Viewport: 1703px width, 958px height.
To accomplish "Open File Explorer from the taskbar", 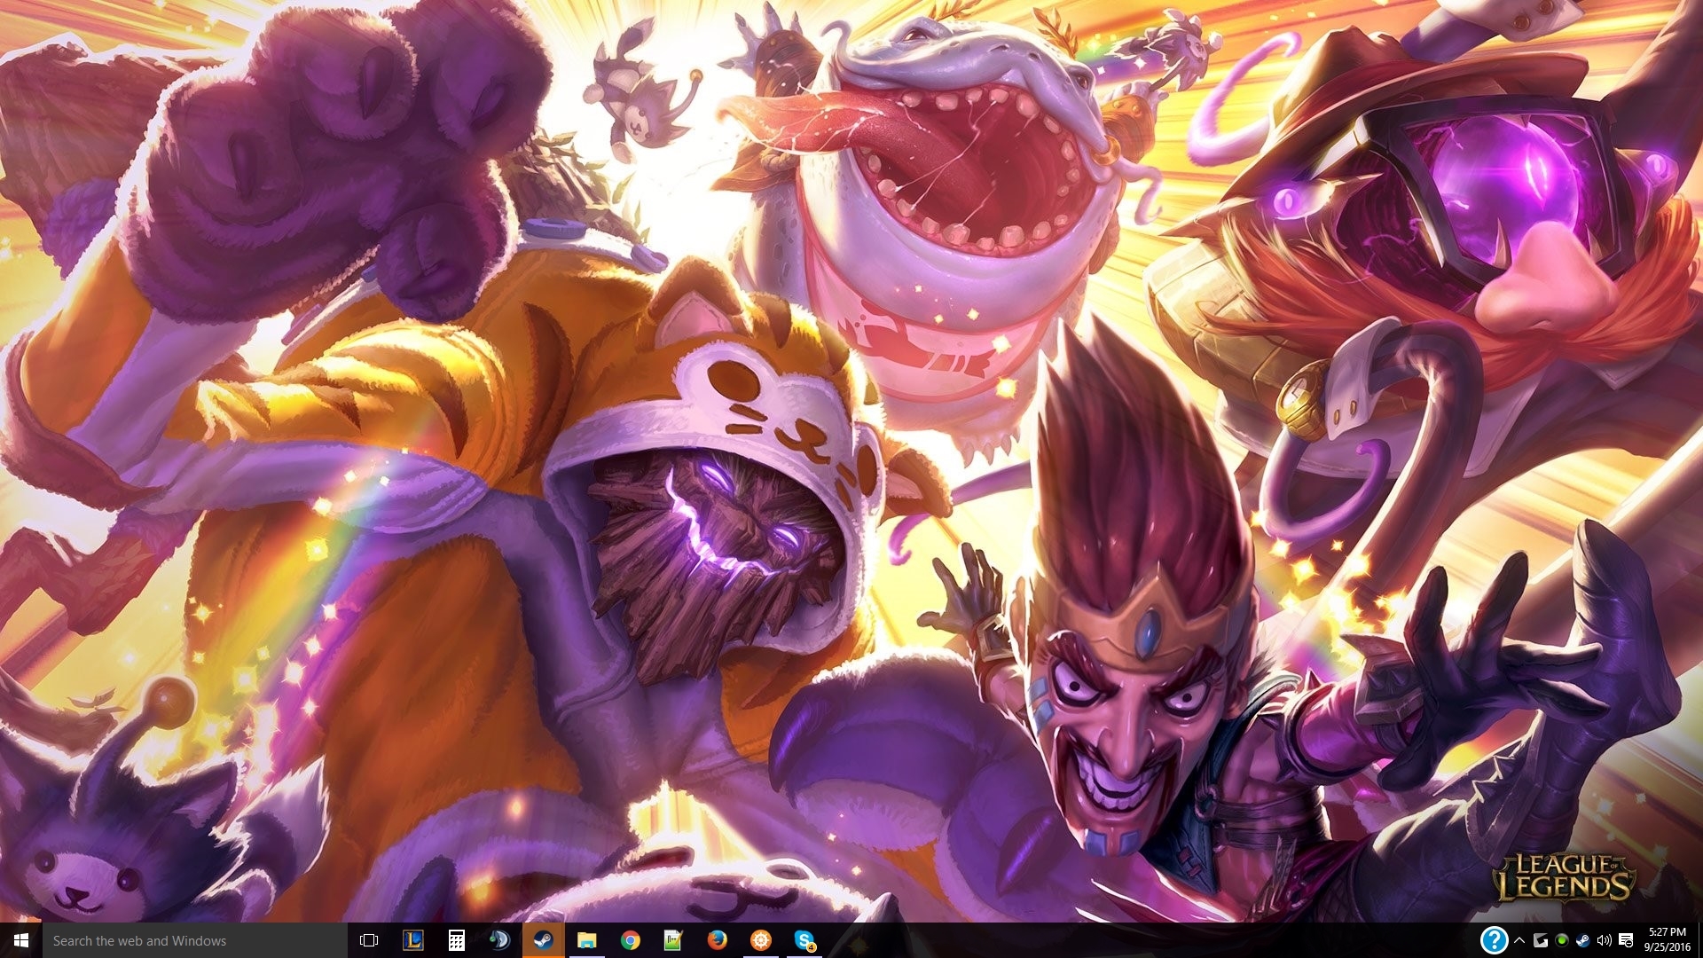I will click(x=587, y=940).
